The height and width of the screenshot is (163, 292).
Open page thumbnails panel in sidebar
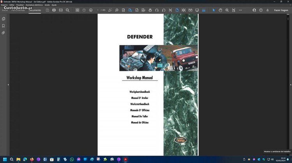click(4, 19)
